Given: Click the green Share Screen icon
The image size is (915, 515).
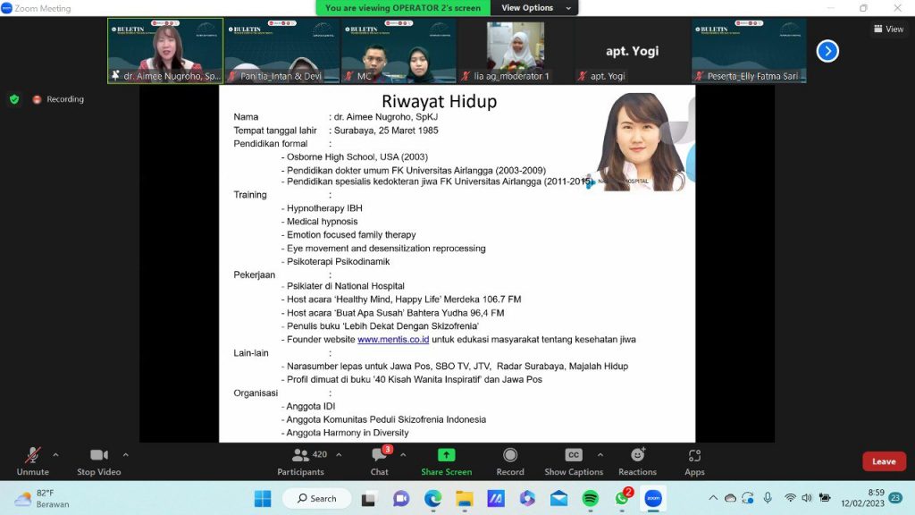Looking at the screenshot, I should point(446,456).
